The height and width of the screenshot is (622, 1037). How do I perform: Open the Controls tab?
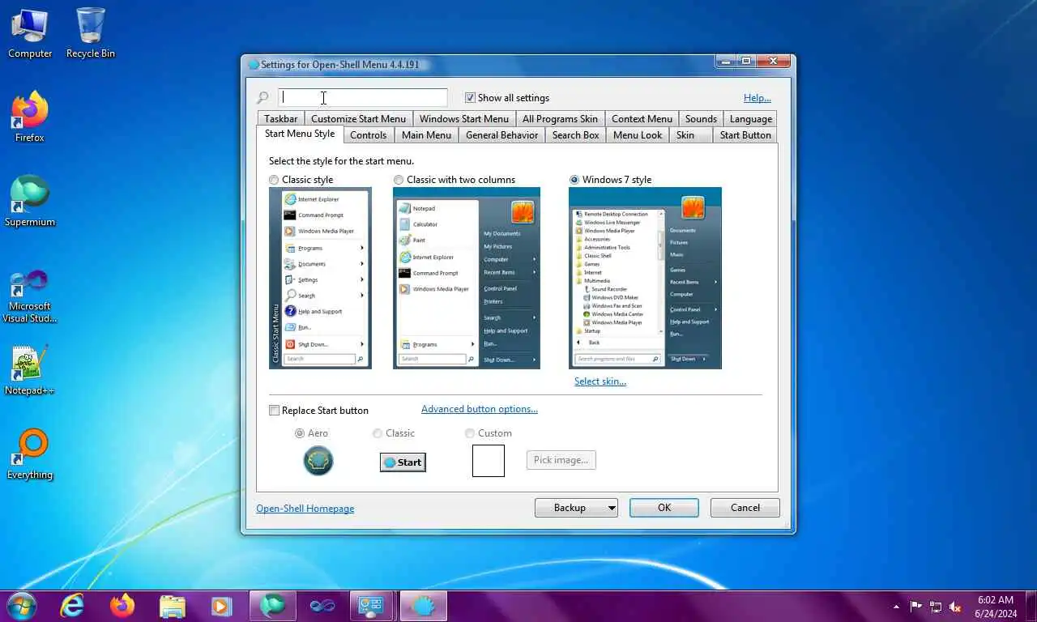click(x=368, y=135)
